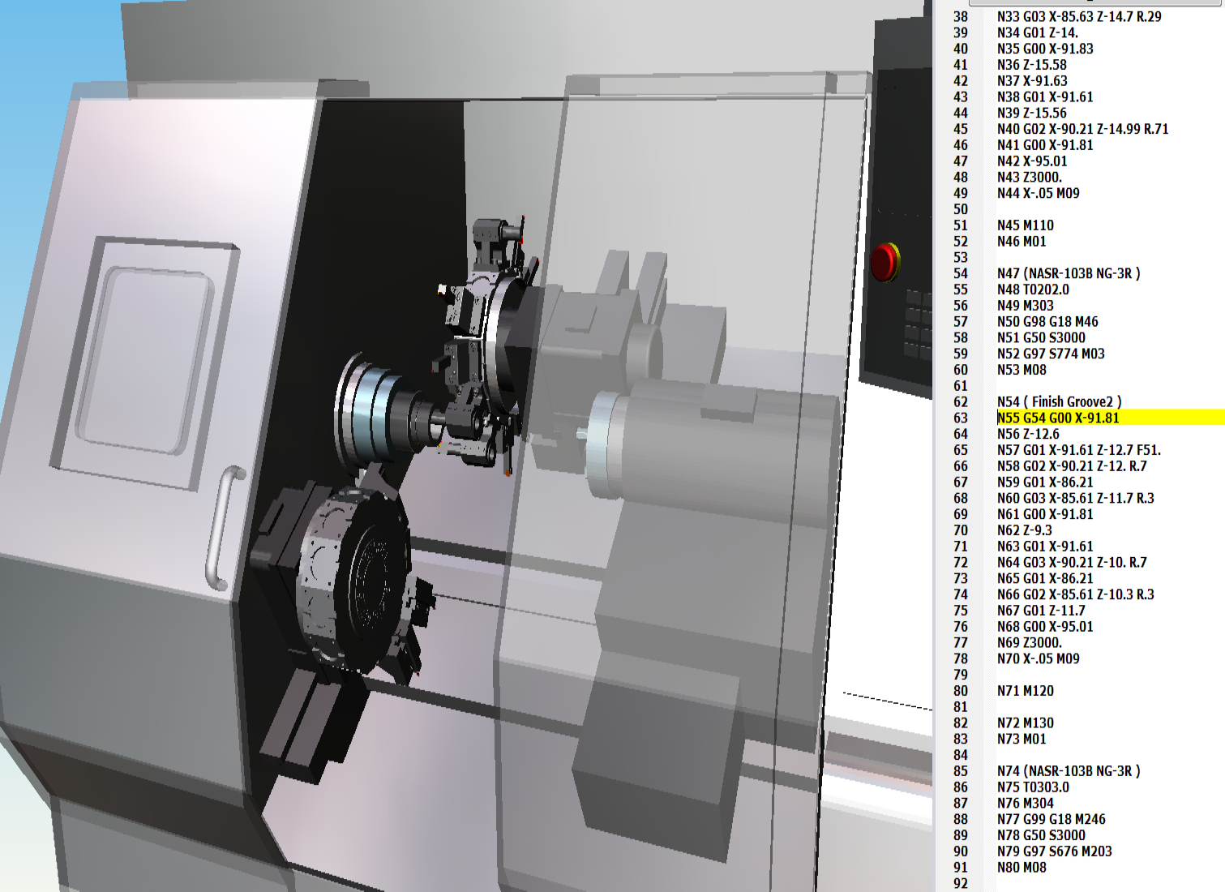This screenshot has width=1225, height=892.
Task: Select the arc move N33 G03 line
Action: 1078,16
